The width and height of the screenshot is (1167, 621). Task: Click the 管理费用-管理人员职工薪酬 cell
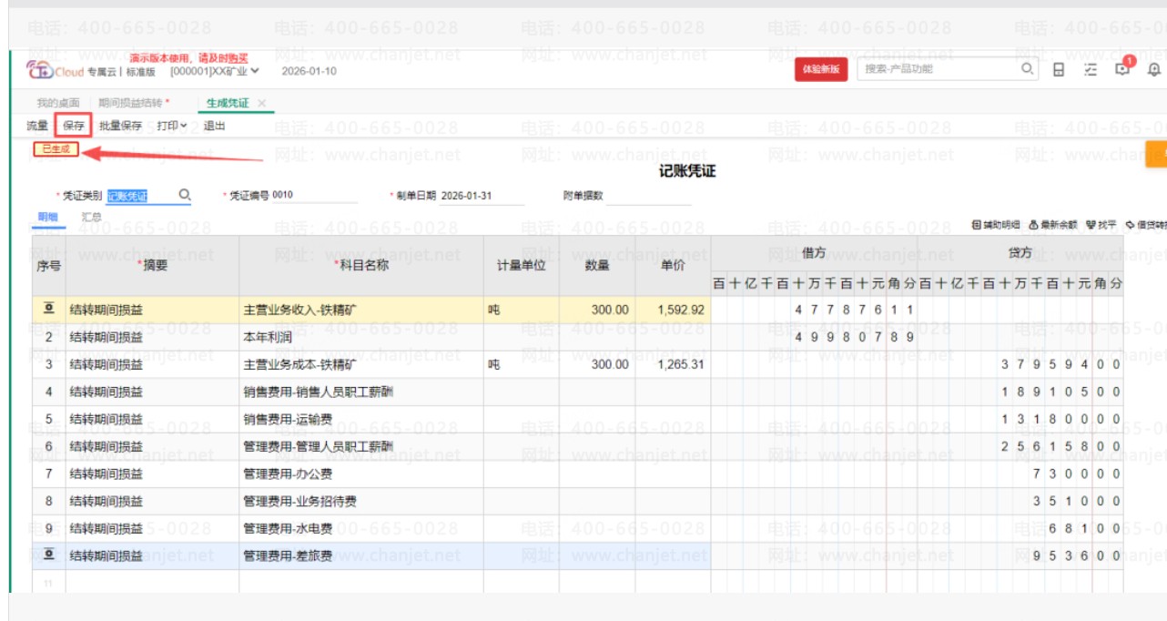[361, 446]
